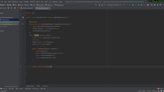Collapse all in the project panel
Viewport: 164px width, 92px height.
(x=11, y=8)
